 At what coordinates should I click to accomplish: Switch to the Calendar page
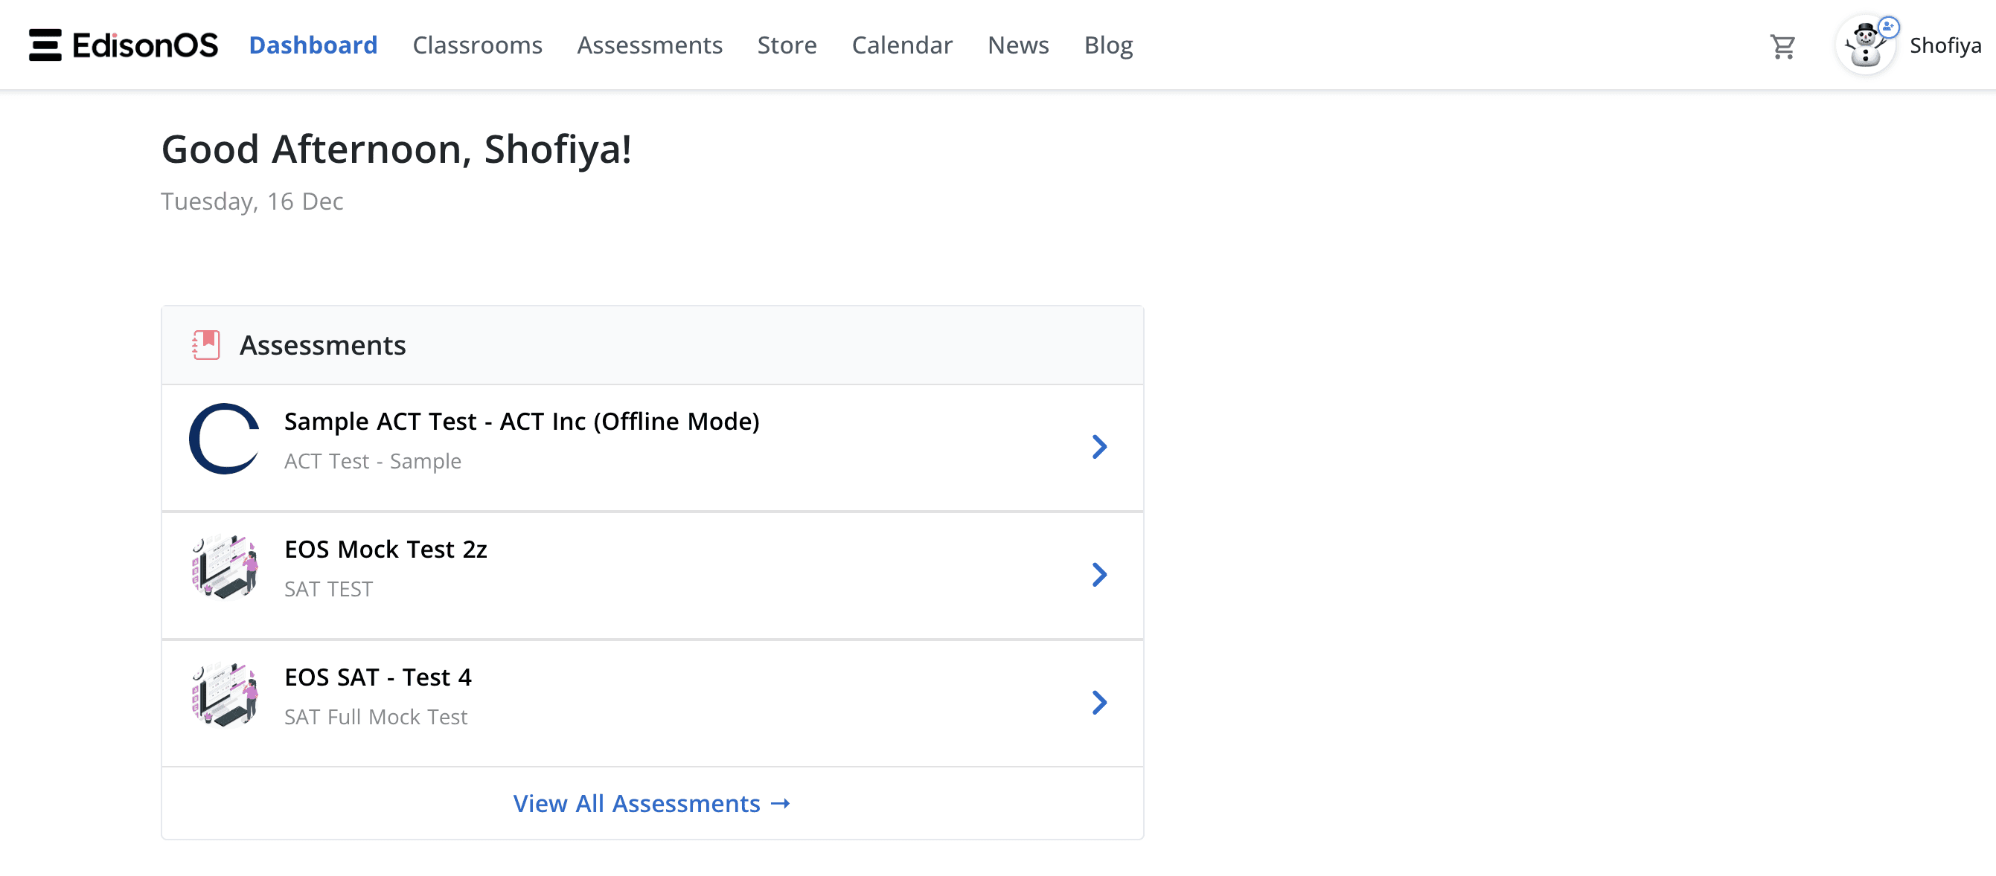pyautogui.click(x=902, y=45)
